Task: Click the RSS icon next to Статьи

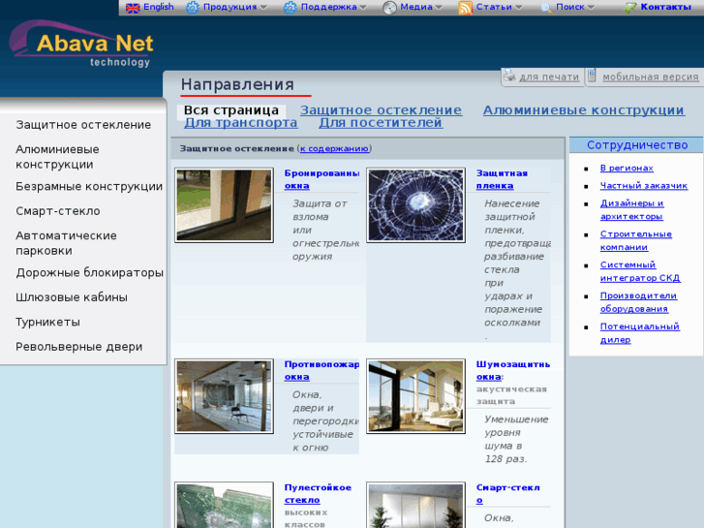Action: click(x=465, y=8)
